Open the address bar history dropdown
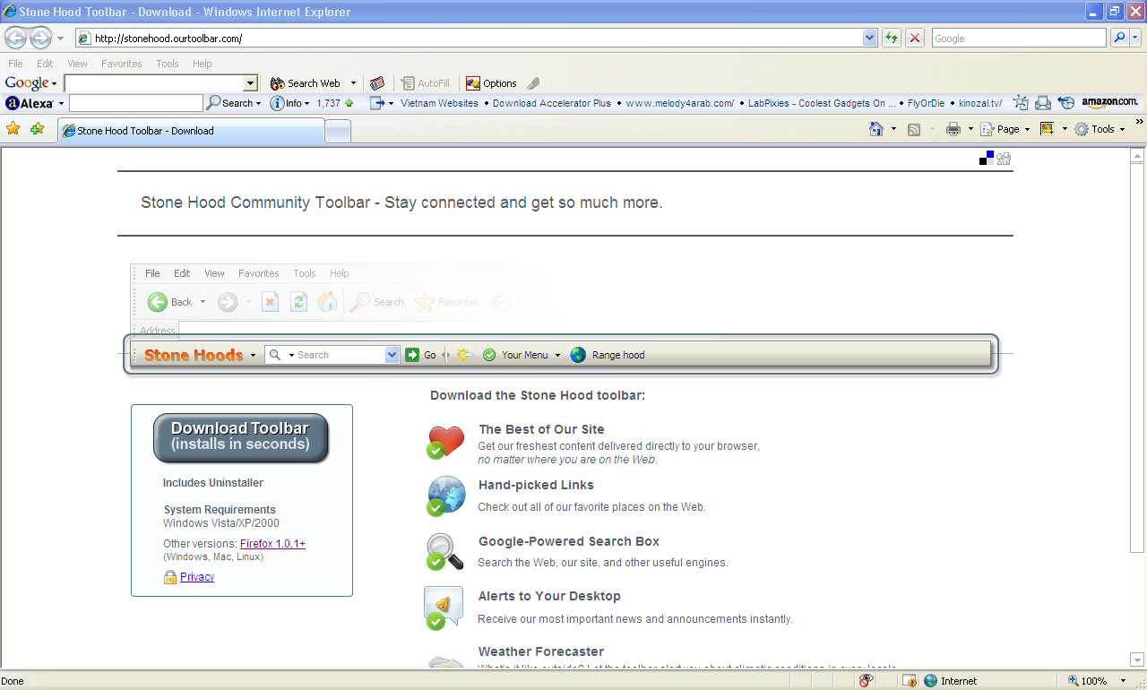This screenshot has height=690, width=1147. pos(869,38)
